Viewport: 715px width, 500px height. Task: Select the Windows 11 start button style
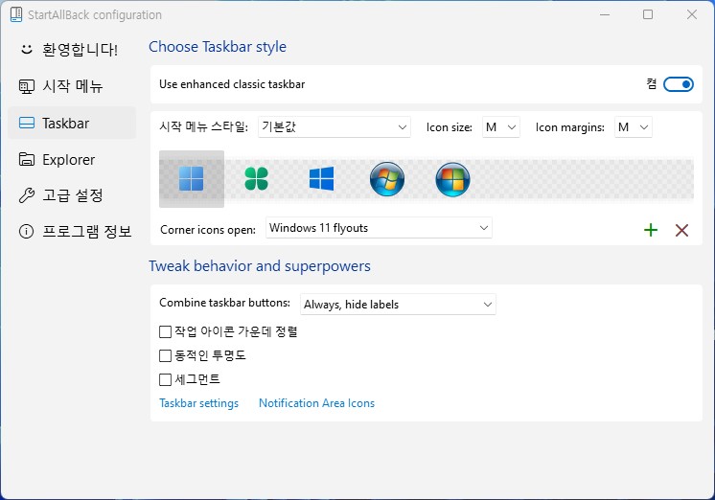coord(192,179)
